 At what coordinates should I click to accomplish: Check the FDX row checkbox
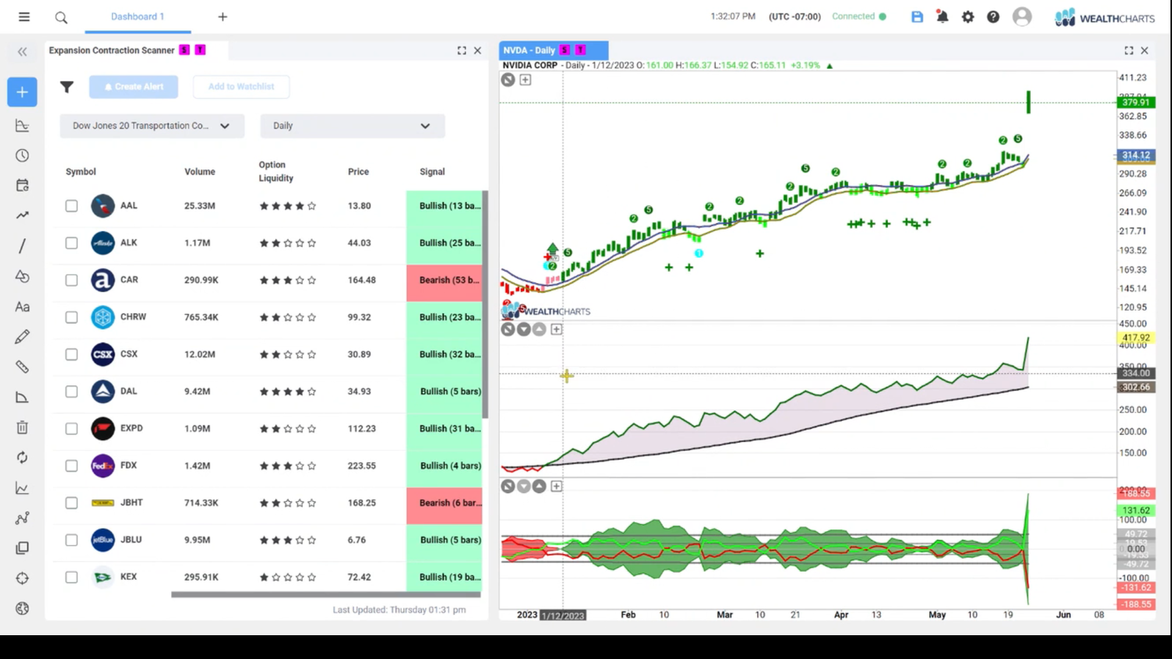71,466
